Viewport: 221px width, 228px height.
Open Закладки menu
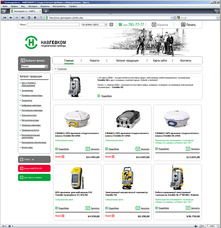click(x=33, y=6)
